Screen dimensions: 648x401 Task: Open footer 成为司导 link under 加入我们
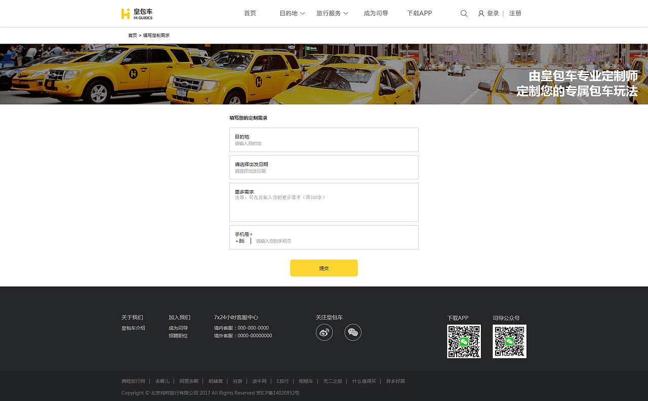[178, 328]
